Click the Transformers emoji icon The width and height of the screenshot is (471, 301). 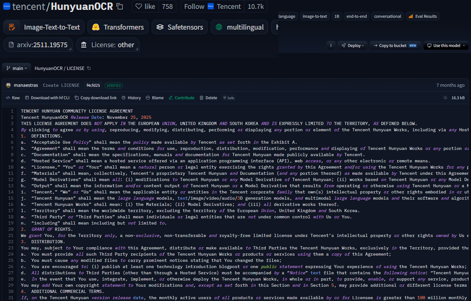tap(96, 27)
